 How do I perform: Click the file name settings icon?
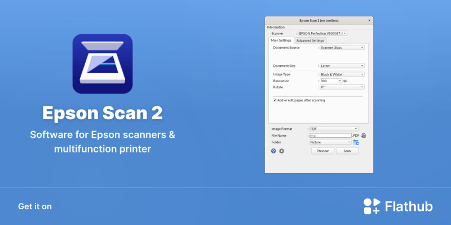point(364,136)
